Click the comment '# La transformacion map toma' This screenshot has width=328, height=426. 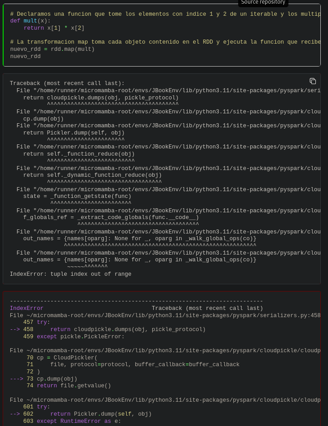[x=165, y=42]
